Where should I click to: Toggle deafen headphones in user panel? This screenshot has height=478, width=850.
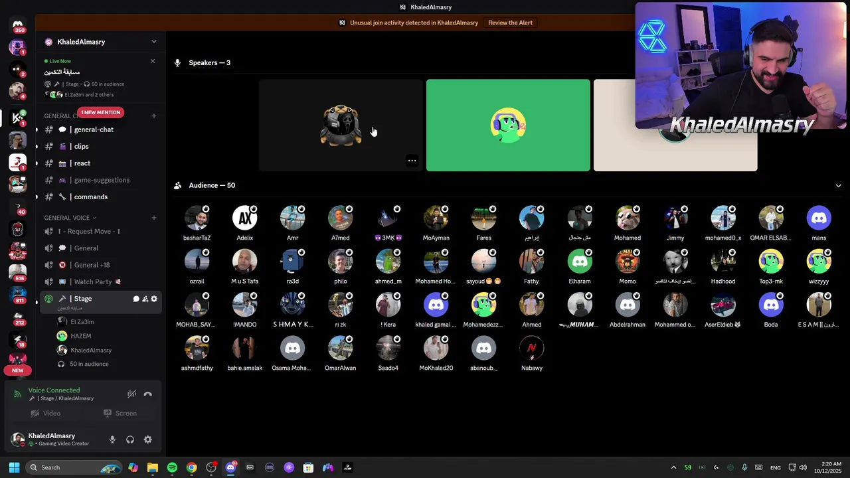130,439
